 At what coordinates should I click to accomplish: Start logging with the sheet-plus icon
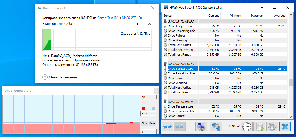click(259, 127)
